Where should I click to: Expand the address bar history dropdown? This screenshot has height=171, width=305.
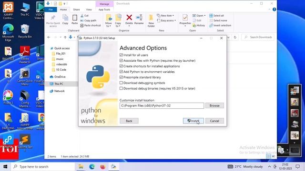229,37
